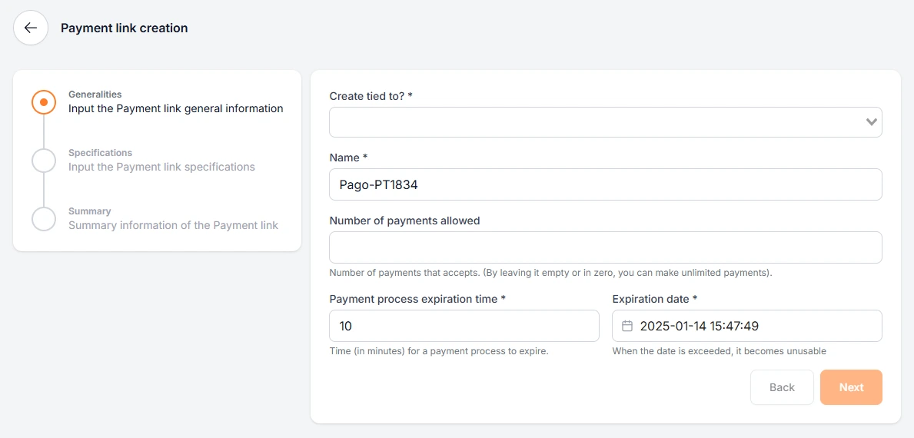
Task: Open the Expiration date value 2025-01-14 15:47:49
Action: 700,326
